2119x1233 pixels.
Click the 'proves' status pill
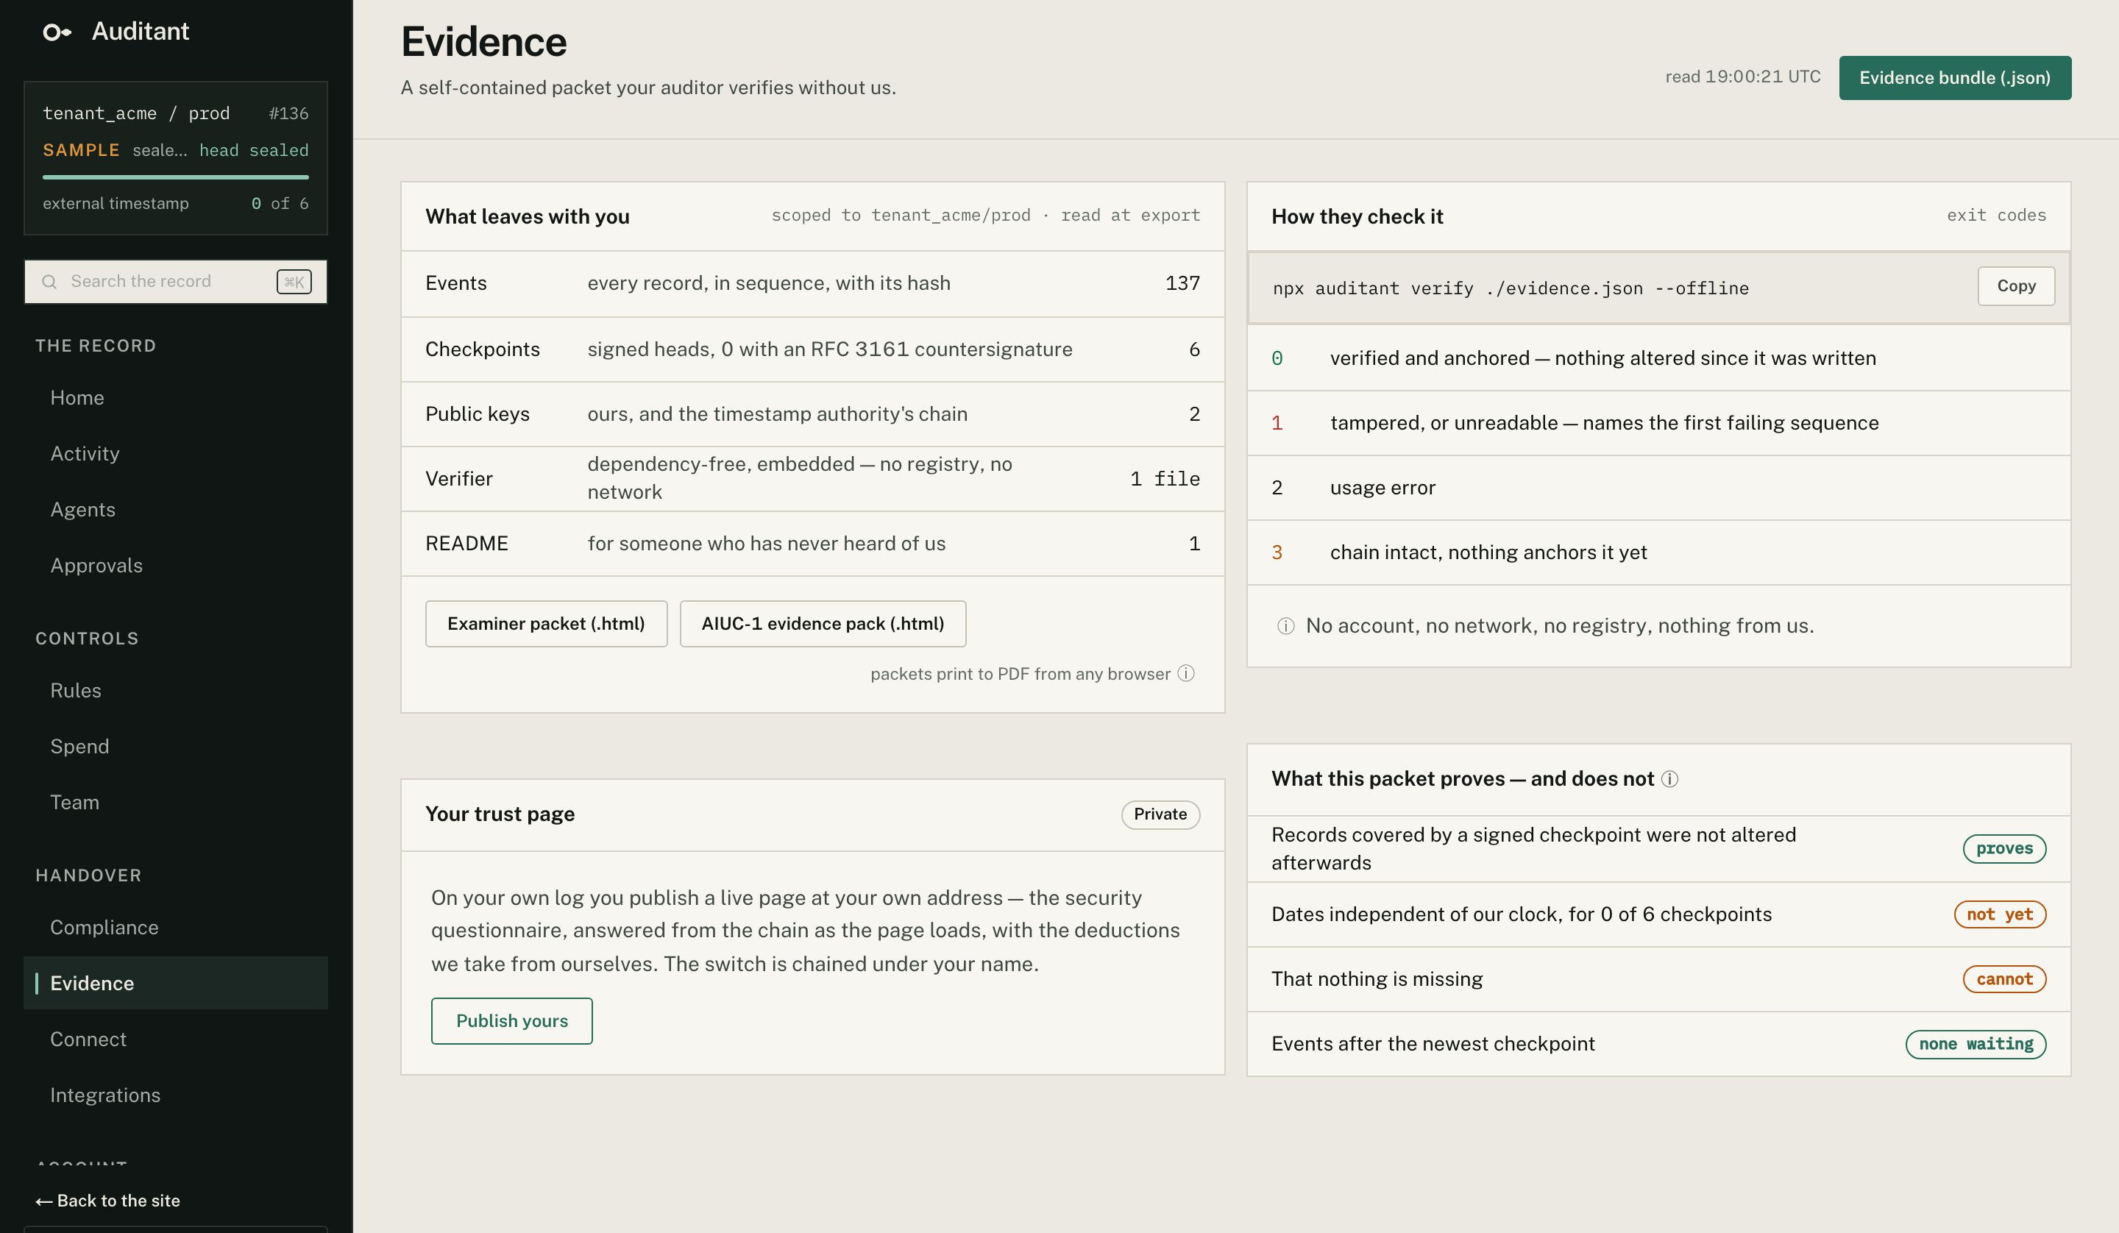(x=2005, y=849)
